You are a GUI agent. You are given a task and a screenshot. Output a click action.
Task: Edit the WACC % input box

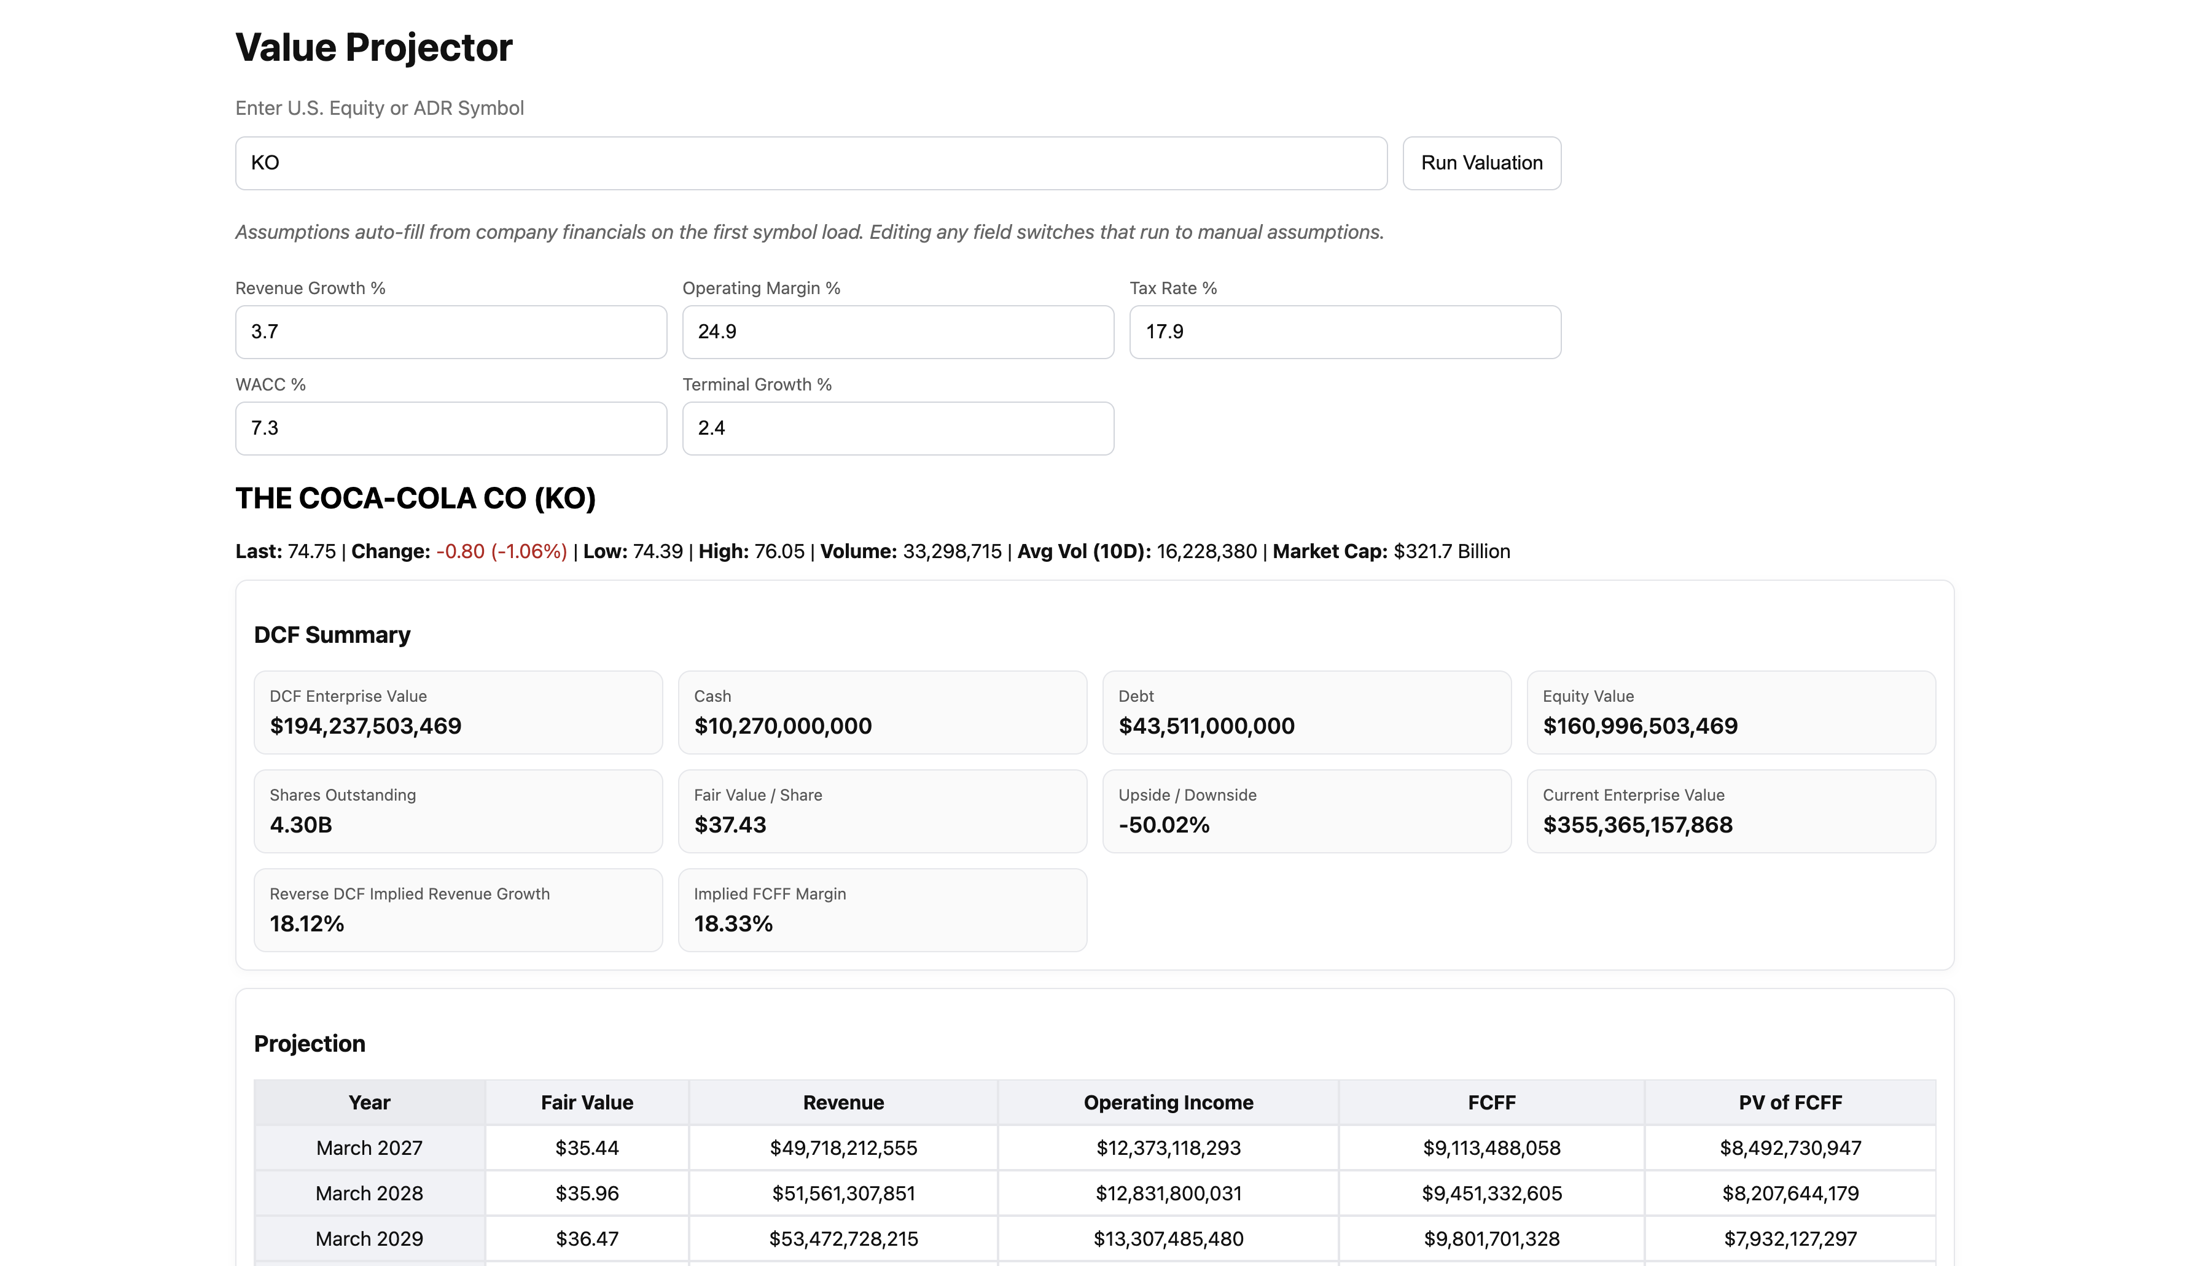(451, 428)
